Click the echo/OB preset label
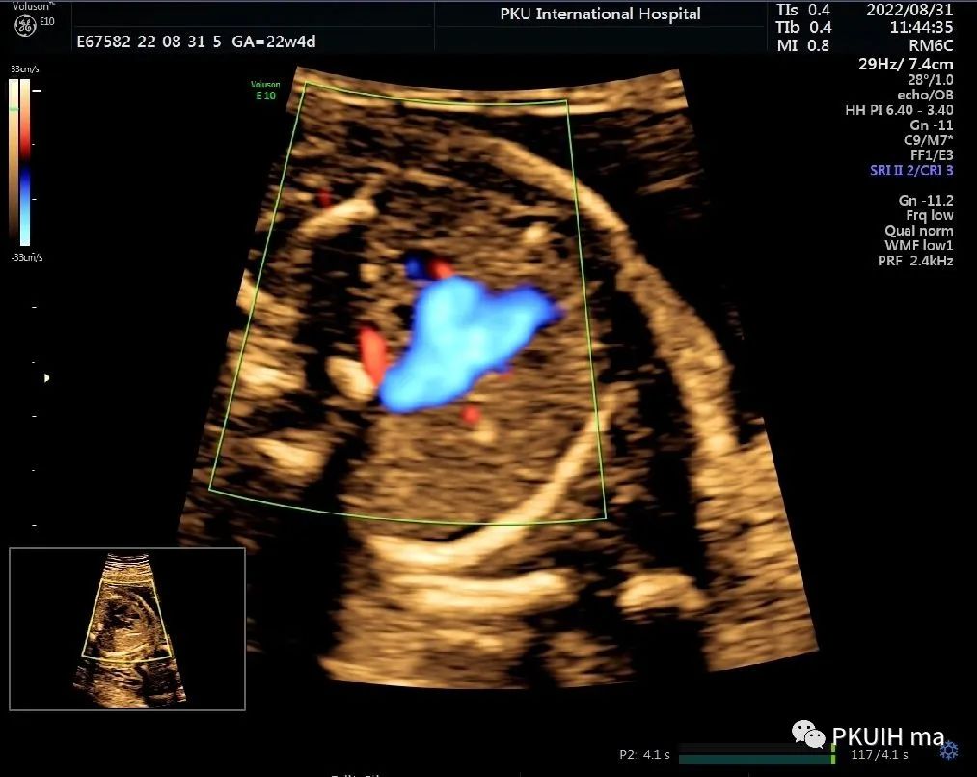Viewport: 977px width, 777px height. [925, 95]
